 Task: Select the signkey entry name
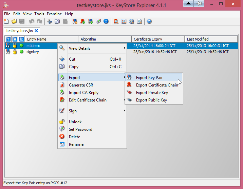[x=33, y=52]
